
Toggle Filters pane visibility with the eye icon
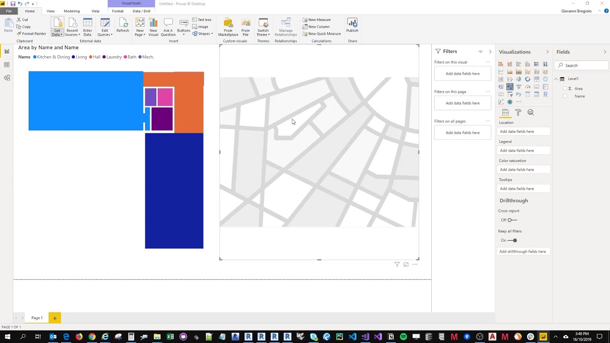(480, 51)
